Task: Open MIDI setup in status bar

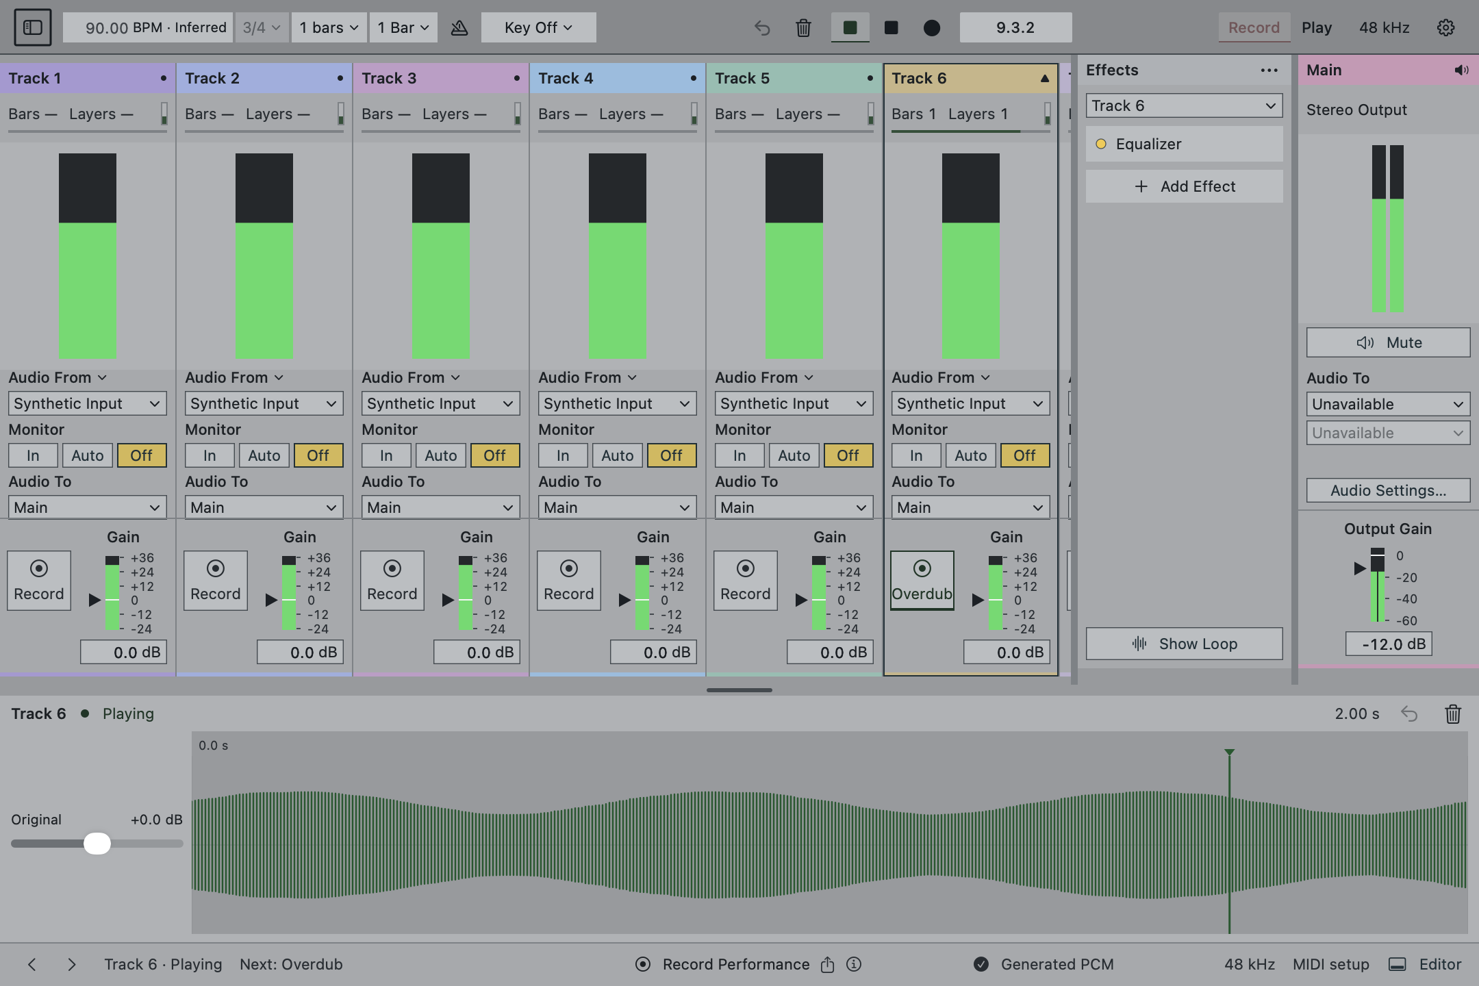Action: [1330, 964]
